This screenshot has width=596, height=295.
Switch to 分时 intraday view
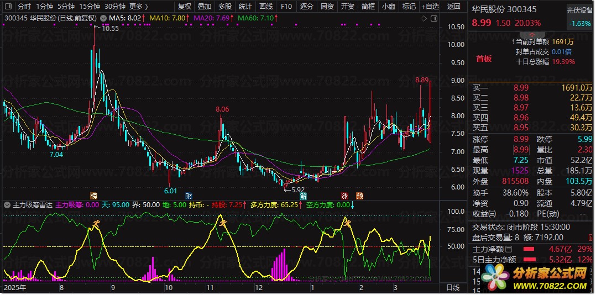coord(24,7)
